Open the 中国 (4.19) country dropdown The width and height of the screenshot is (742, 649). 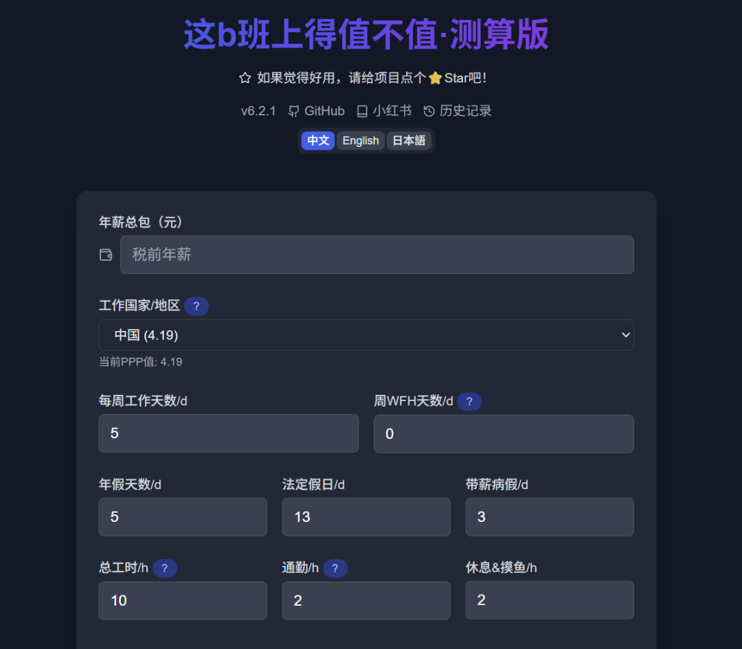[366, 335]
